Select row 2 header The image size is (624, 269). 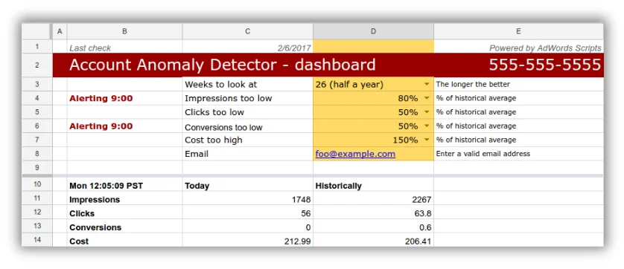click(x=37, y=65)
